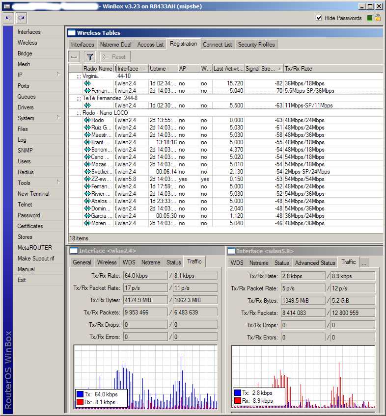Open the Status tab in wlan2.4 window

point(173,262)
